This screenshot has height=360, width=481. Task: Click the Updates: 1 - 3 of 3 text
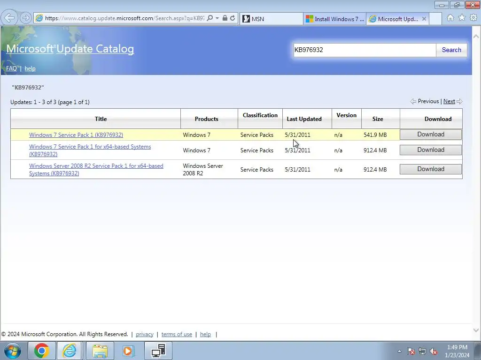50,102
